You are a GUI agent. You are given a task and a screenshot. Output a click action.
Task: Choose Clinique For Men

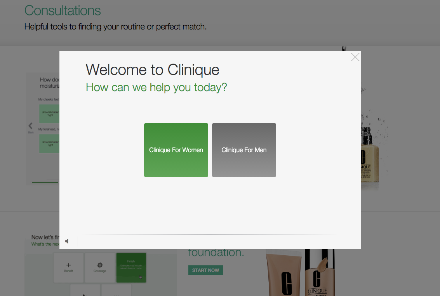coord(244,150)
